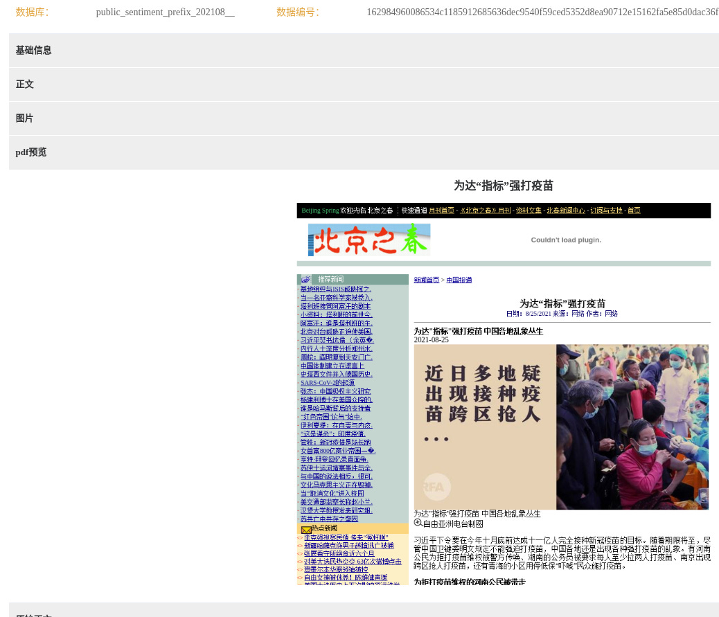Open hot news 新疆哈萨克族男子越境逃亡被捕
This screenshot has height=617, width=719.
[x=349, y=546]
